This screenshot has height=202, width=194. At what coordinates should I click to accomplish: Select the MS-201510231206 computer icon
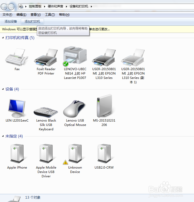point(105,106)
